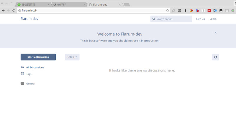Click the Weibo extension icon in toolbar
The image size is (236, 126).
click(191, 10)
